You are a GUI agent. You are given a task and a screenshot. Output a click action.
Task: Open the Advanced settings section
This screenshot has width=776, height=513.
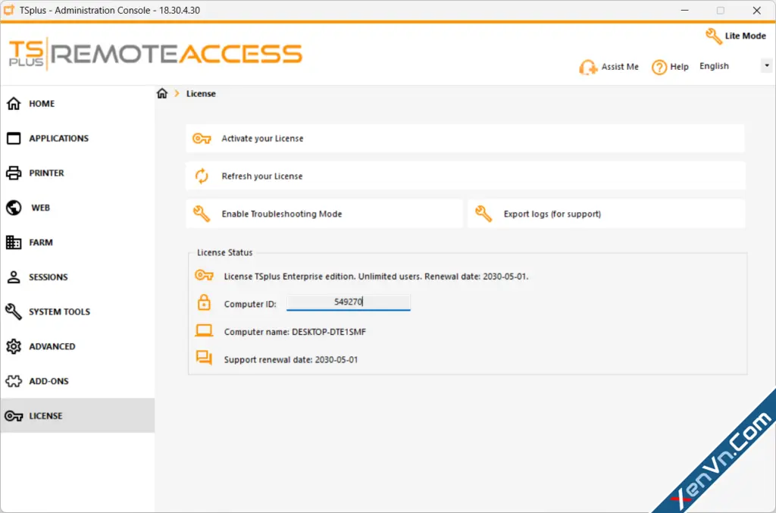(52, 346)
